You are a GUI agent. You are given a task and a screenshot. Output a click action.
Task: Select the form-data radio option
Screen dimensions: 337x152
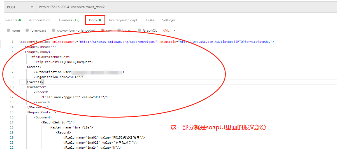(36, 31)
